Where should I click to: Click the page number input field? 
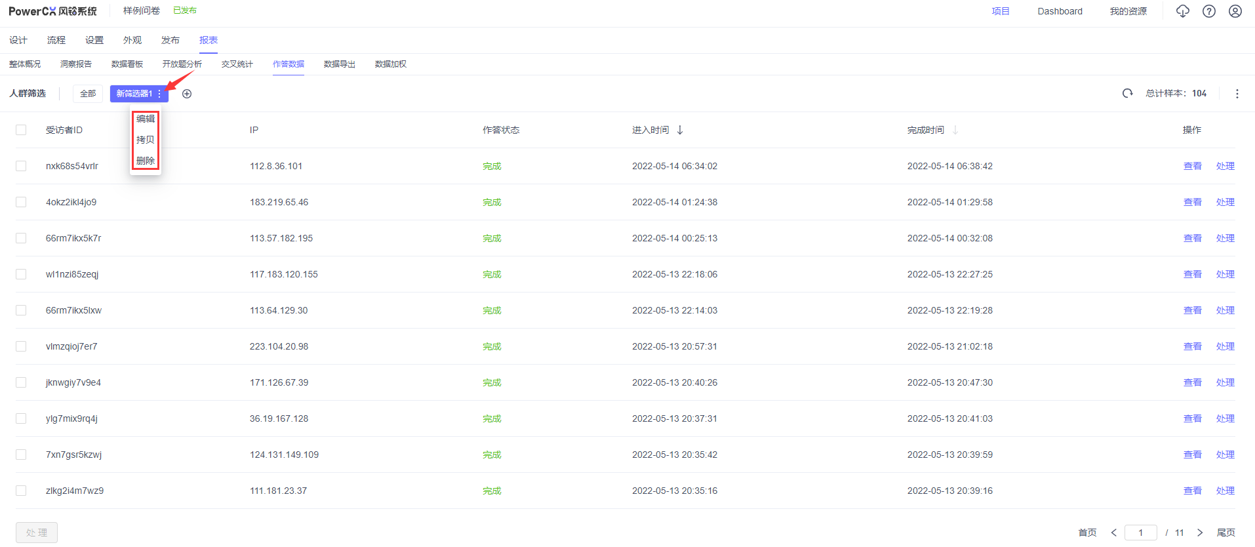1140,533
